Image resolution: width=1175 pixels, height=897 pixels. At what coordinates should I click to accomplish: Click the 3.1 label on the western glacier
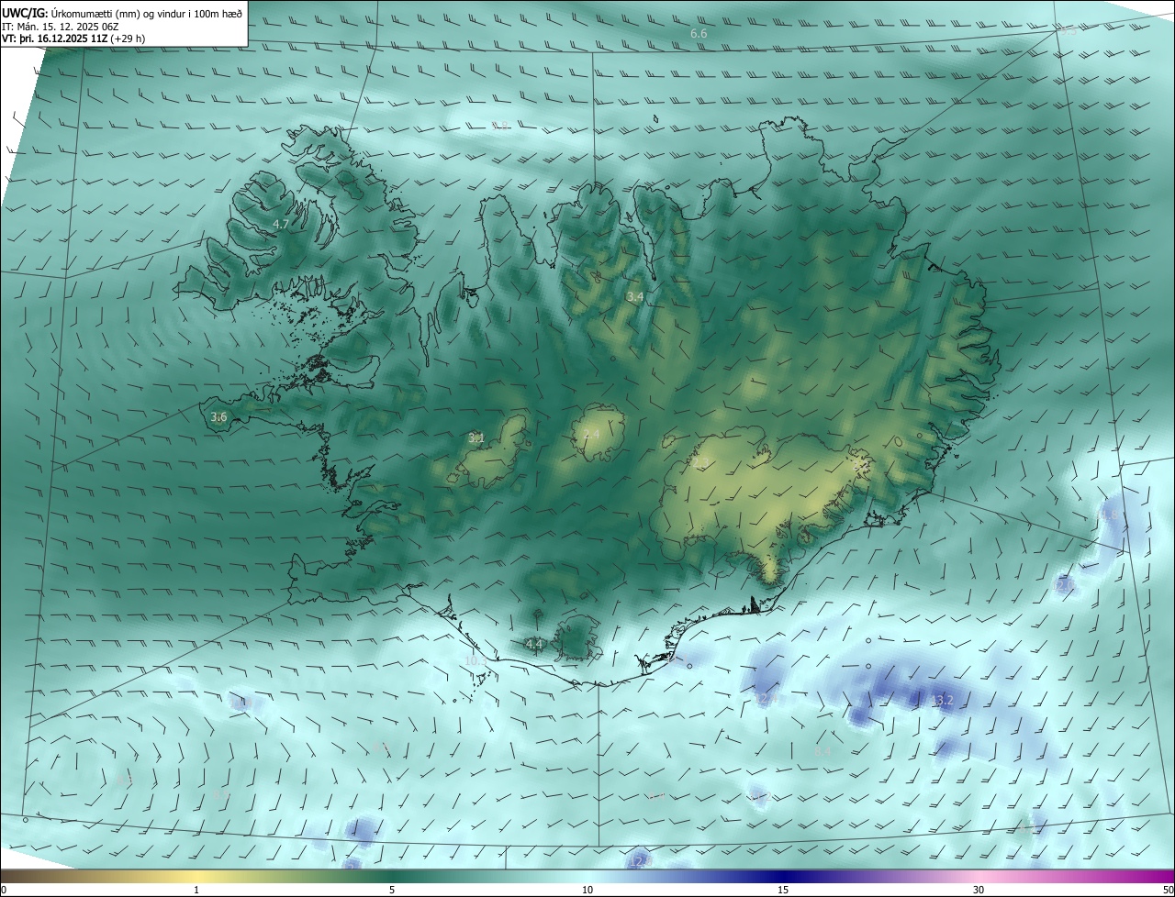(476, 438)
